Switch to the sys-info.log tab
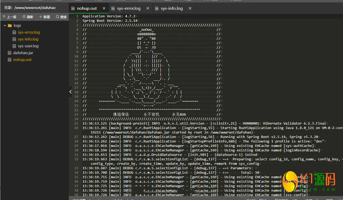Screen dimensions: 343x200 (x=172, y=8)
